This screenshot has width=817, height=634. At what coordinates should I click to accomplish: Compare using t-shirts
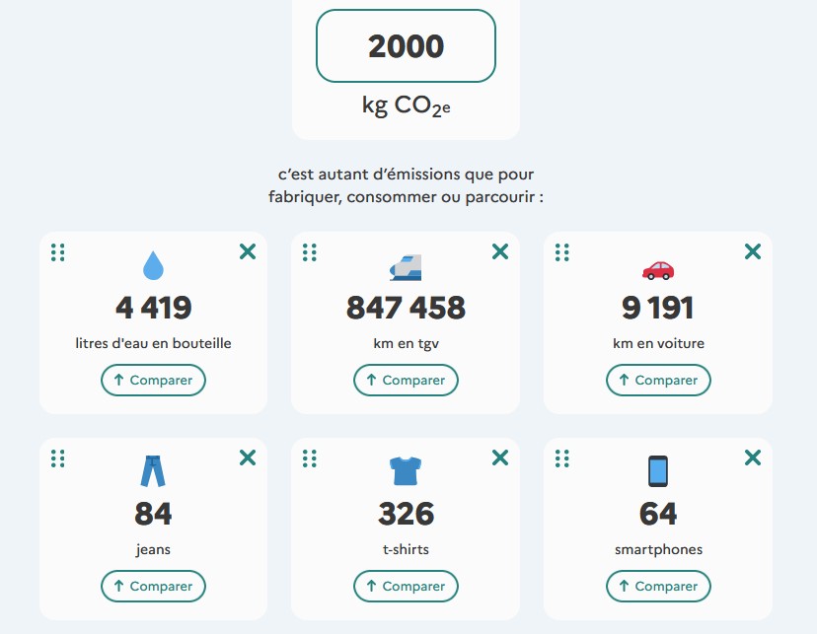point(406,586)
